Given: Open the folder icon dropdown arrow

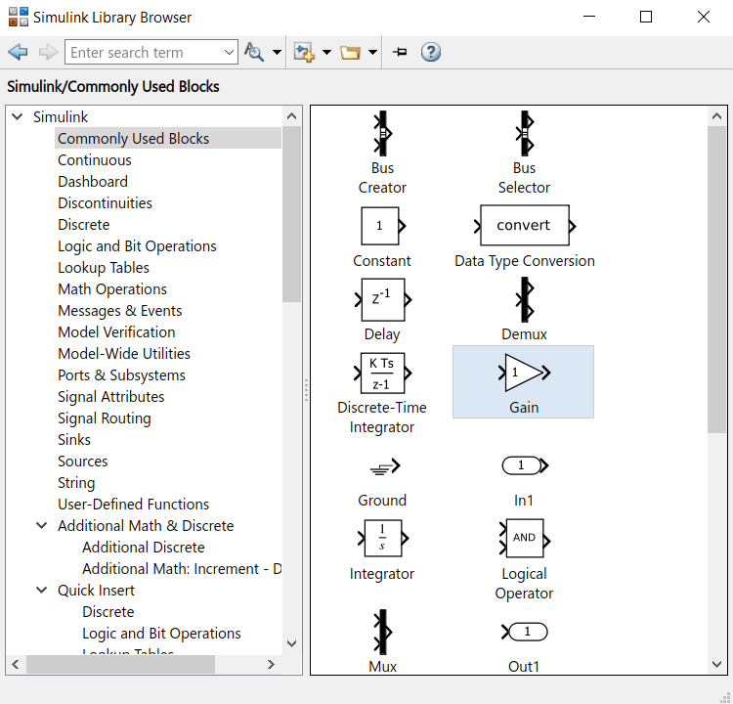Looking at the screenshot, I should tap(372, 52).
